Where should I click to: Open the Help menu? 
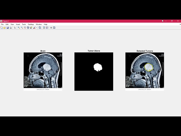(46, 24)
